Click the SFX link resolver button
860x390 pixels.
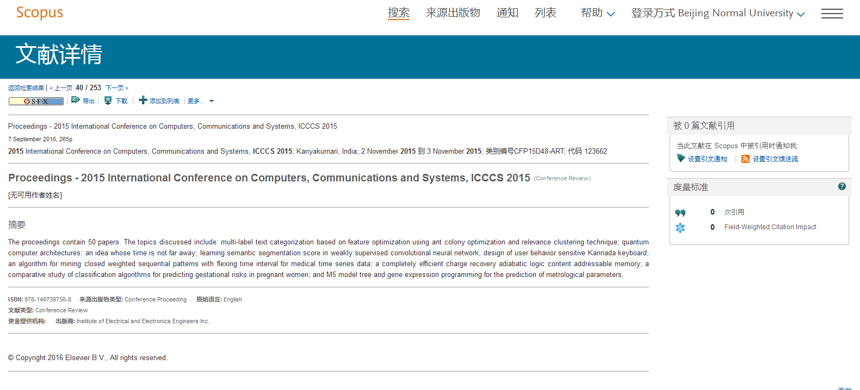point(36,101)
